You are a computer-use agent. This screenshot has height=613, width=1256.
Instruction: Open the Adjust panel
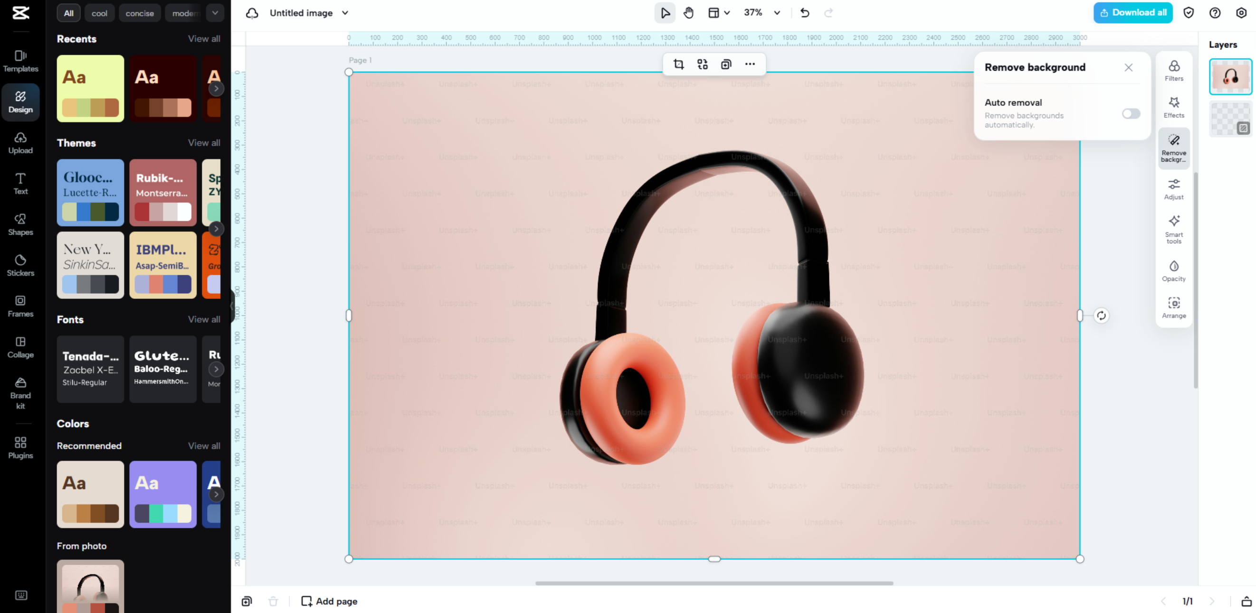[1174, 189]
